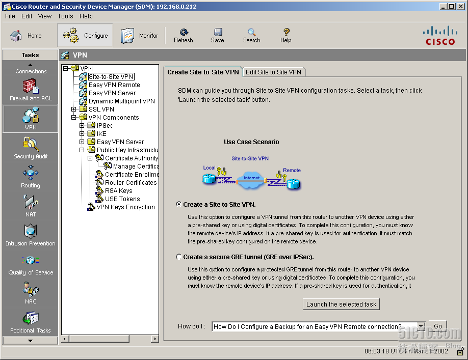The width and height of the screenshot is (468, 360).
Task: Choose Create a secure GRE tunnel option
Action: pyautogui.click(x=179, y=257)
